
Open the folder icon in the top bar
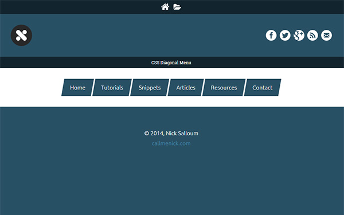[177, 7]
